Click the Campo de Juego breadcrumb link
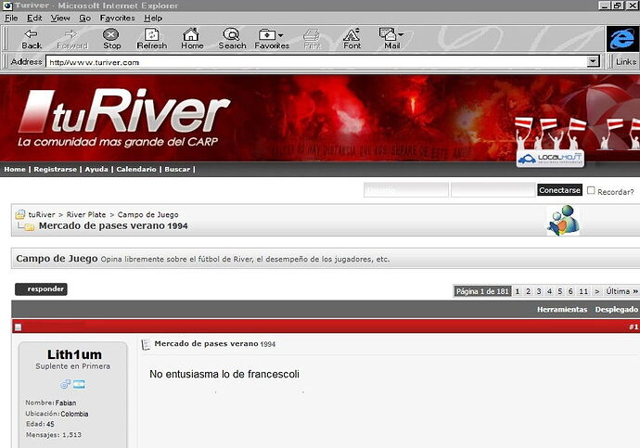 [147, 214]
